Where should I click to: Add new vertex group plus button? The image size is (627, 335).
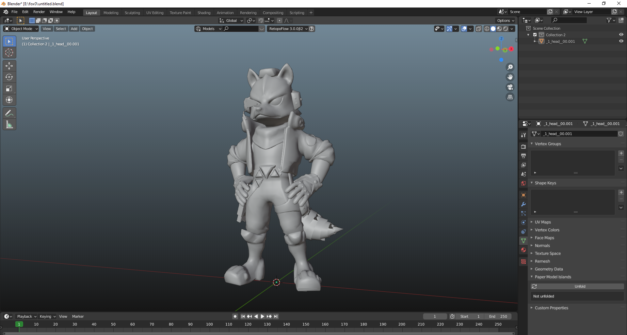point(621,153)
